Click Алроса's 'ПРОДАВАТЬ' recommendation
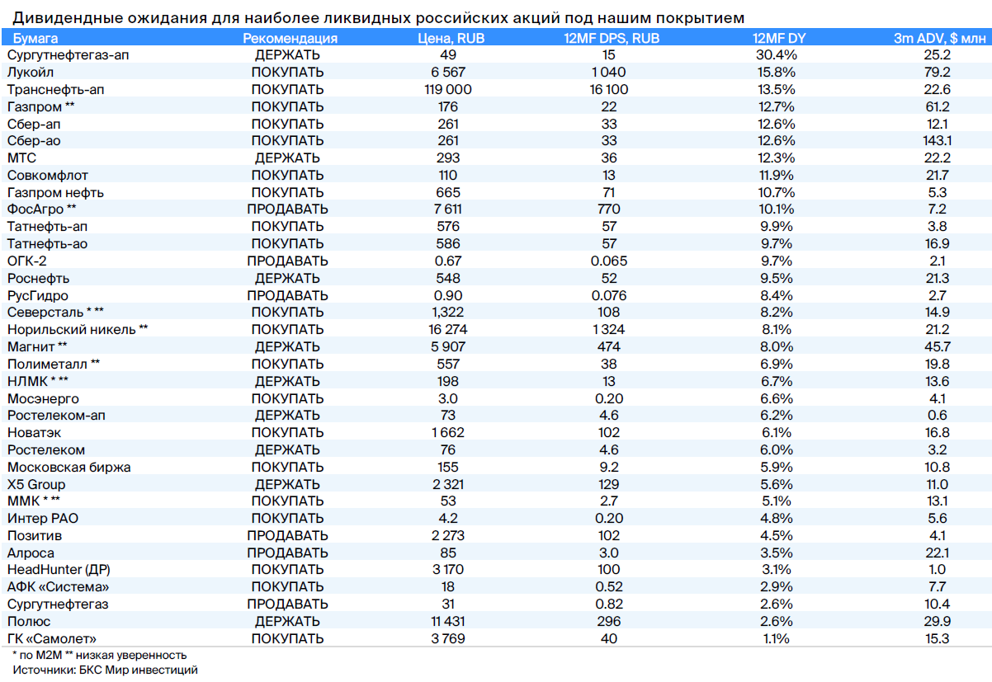The width and height of the screenshot is (992, 682). pos(287,553)
